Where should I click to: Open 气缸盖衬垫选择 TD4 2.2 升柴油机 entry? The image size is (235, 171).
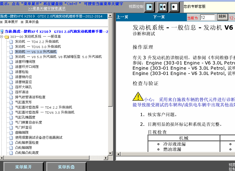click(x=44, y=107)
